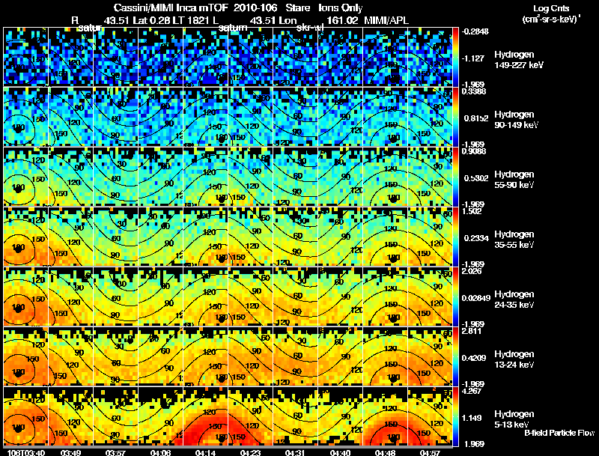Select the "Hydrogen 90-149 keV" row label
The image size is (599, 456).
pos(516,120)
